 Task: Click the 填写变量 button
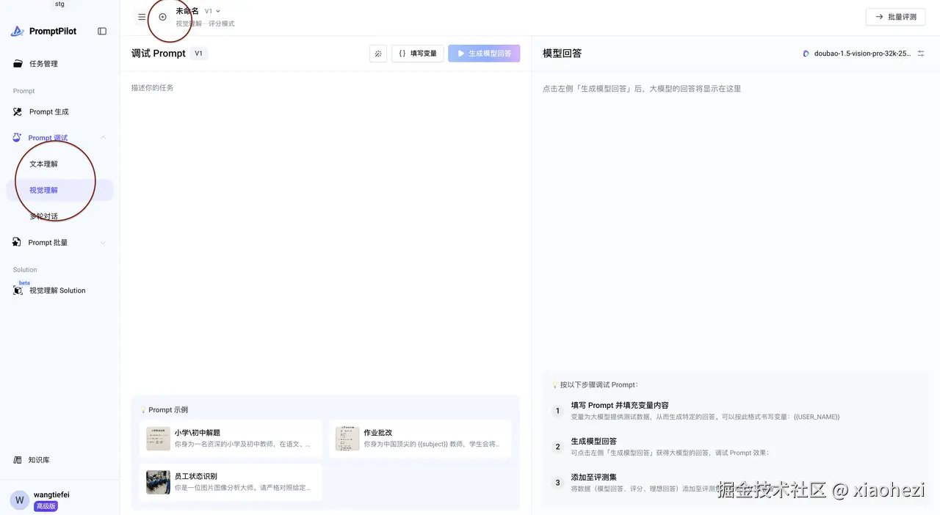tap(418, 54)
